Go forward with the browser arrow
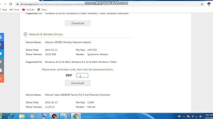The width and height of the screenshot is (213, 119). coord(5,4)
